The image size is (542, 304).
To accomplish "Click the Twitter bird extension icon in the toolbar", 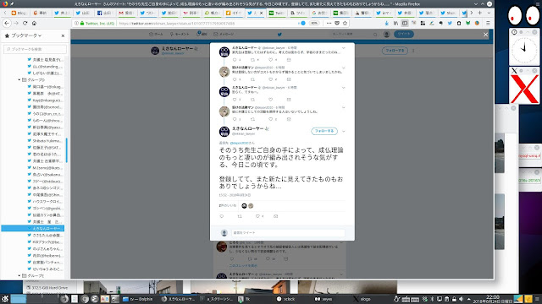I will pyautogui.click(x=450, y=23).
